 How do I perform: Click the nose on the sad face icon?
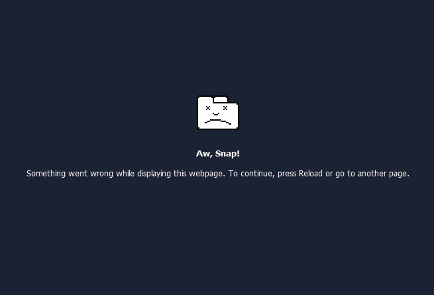click(x=216, y=114)
